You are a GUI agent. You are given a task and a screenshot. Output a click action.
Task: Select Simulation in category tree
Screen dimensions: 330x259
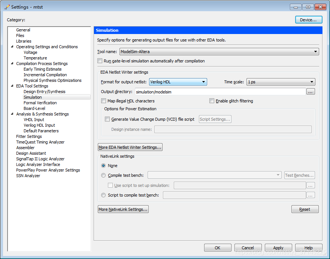(x=33, y=97)
